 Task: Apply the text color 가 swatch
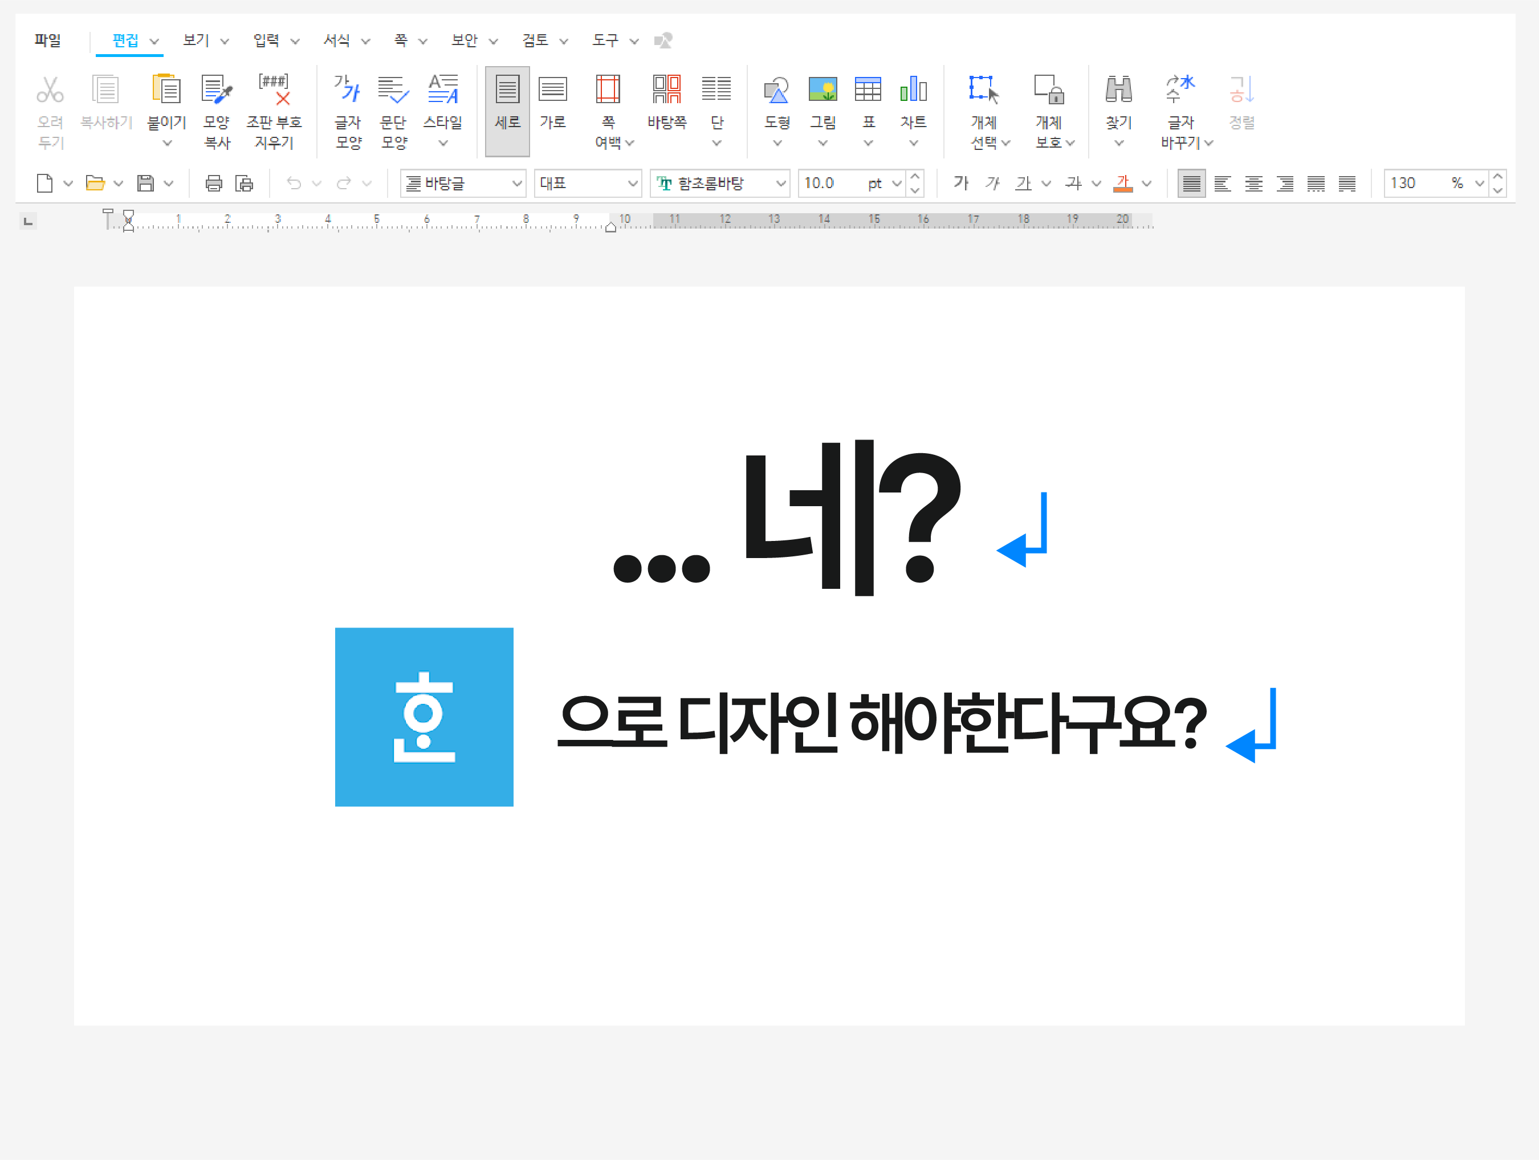(x=1123, y=183)
